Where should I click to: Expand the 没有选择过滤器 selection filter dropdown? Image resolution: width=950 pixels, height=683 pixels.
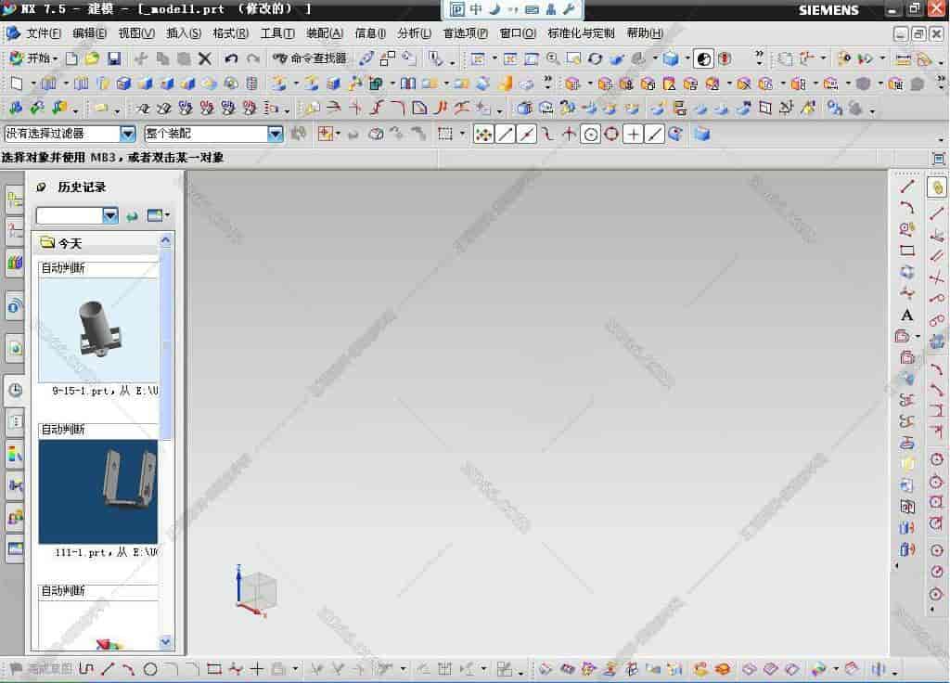click(128, 134)
